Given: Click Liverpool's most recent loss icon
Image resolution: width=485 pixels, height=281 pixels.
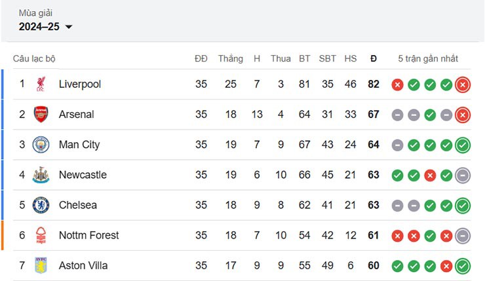Looking at the screenshot, I should pyautogui.click(x=463, y=84).
